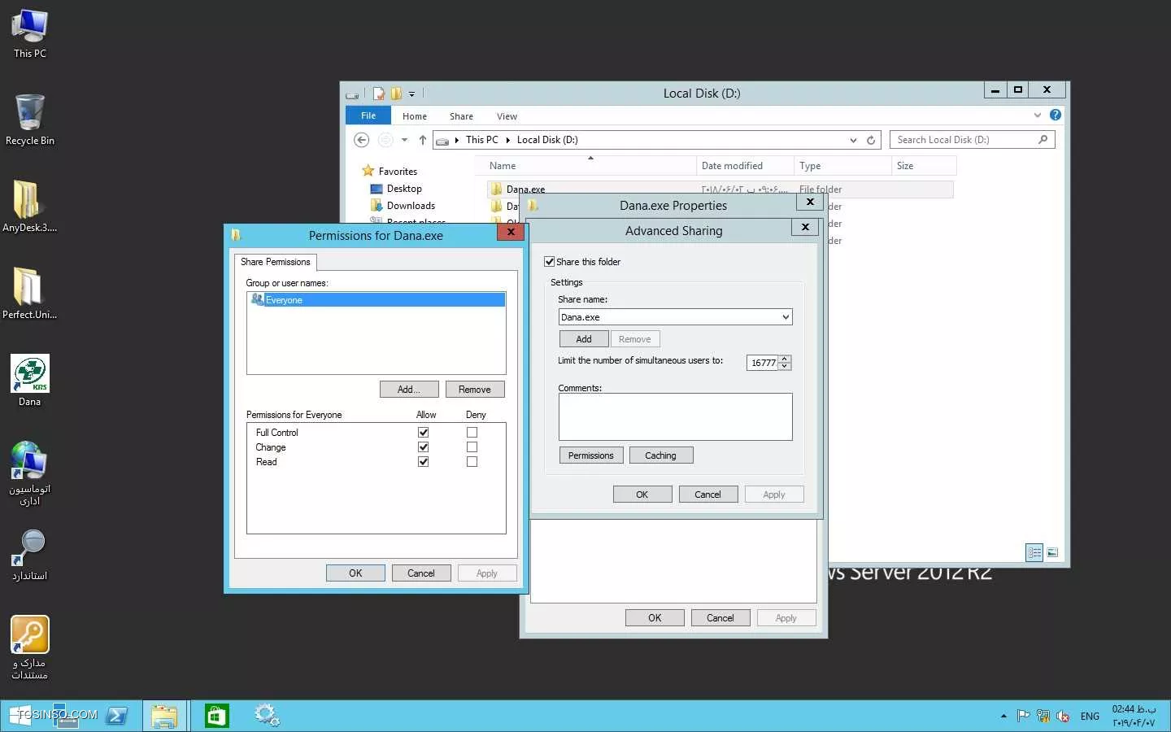1171x732 pixels.
Task: Go up one level in Explorer
Action: [x=423, y=140]
